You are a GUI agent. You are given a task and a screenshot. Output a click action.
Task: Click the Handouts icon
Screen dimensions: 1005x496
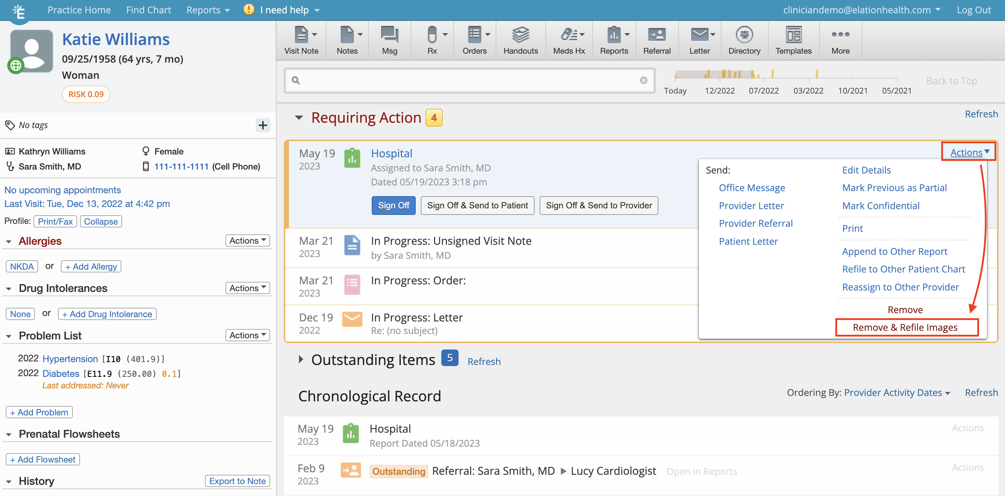click(x=521, y=39)
